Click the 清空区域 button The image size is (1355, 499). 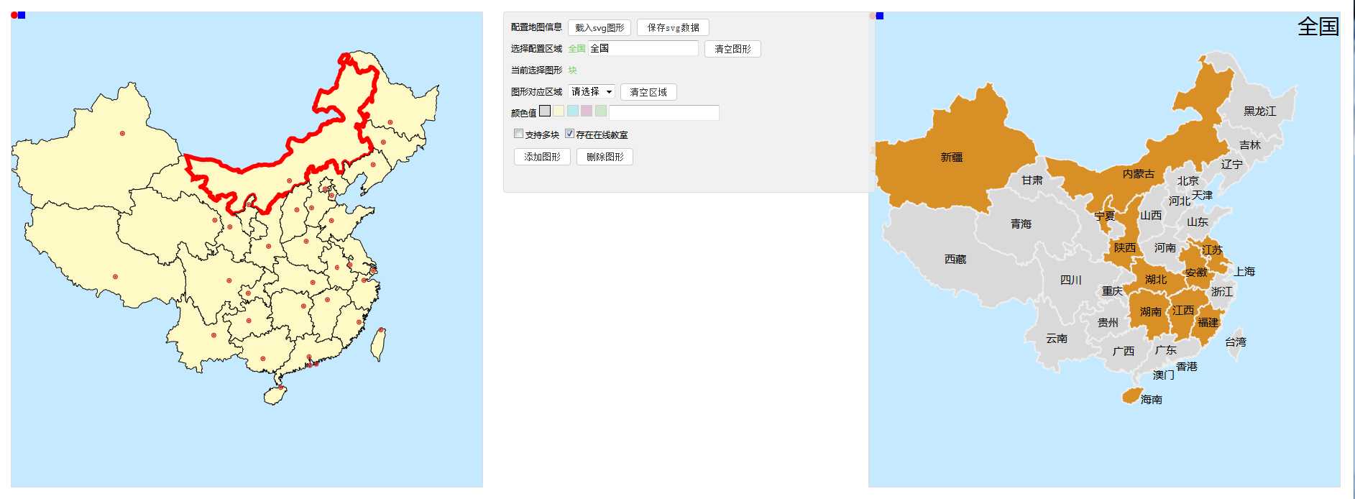pos(648,92)
